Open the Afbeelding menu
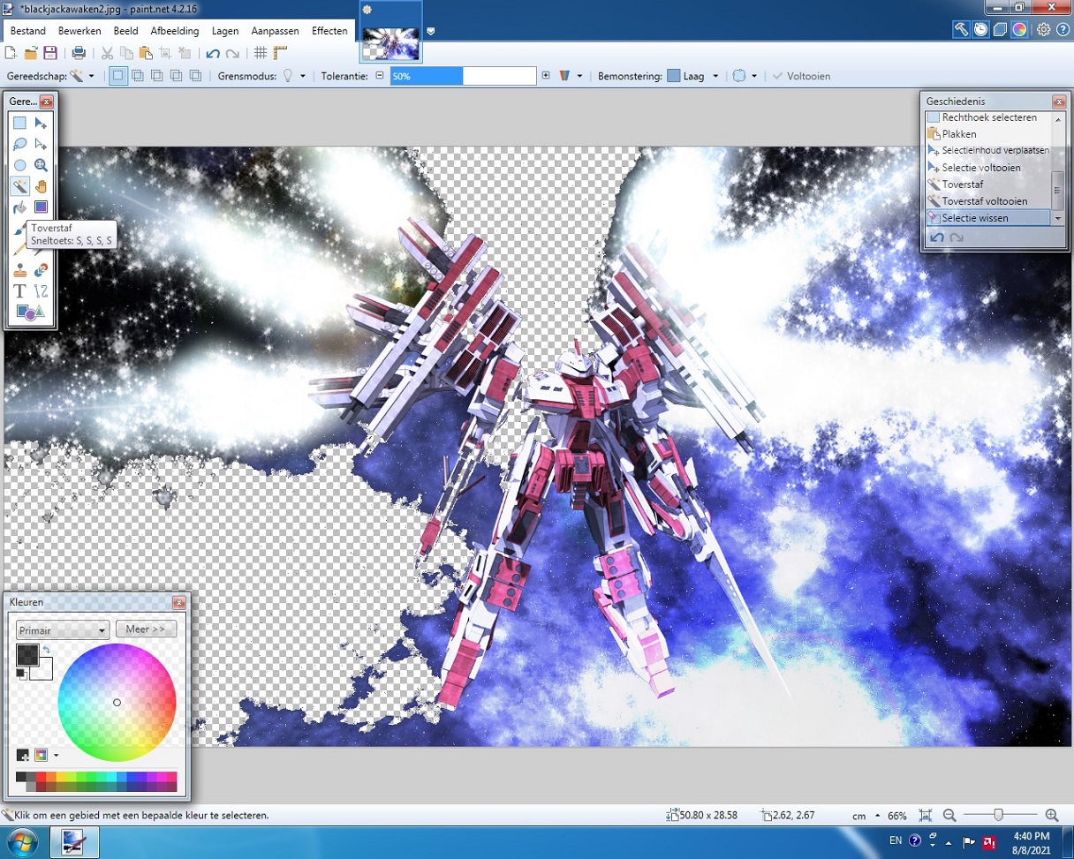 175,31
